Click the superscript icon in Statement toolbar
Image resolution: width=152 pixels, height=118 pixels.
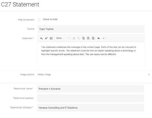[46, 38]
